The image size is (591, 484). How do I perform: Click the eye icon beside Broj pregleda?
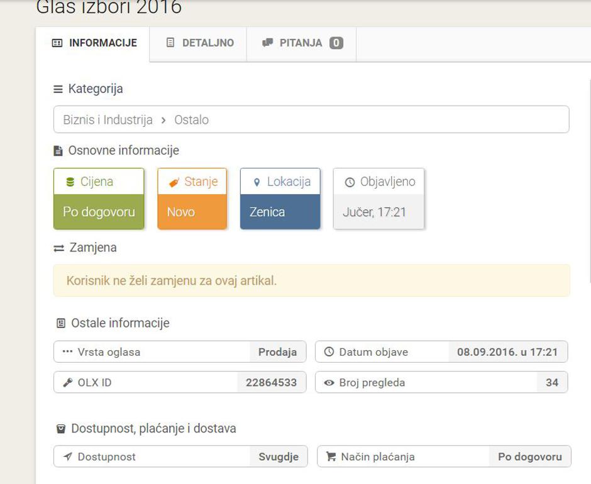[329, 382]
